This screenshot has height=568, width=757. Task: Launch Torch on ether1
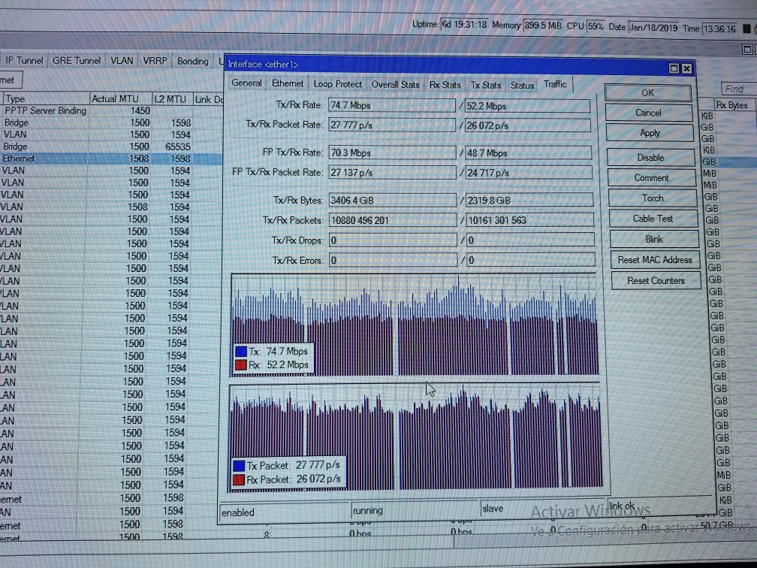tap(653, 198)
